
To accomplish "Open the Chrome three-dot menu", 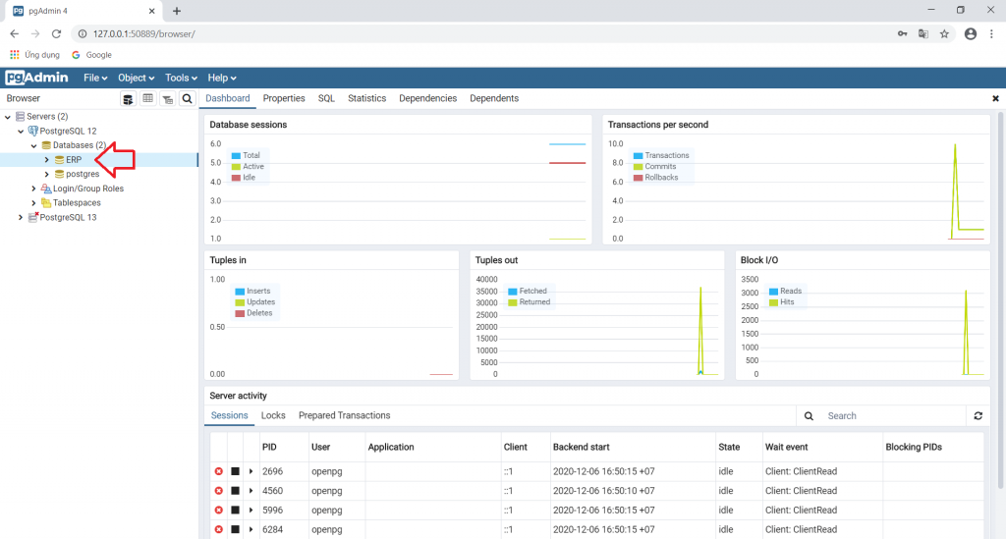I will click(x=991, y=34).
